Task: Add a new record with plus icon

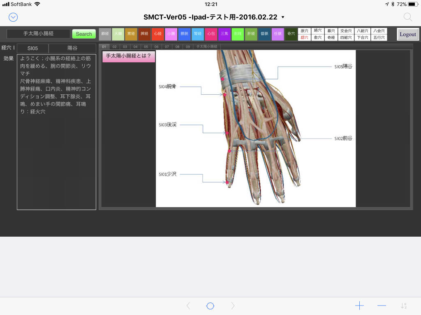Action: click(359, 306)
